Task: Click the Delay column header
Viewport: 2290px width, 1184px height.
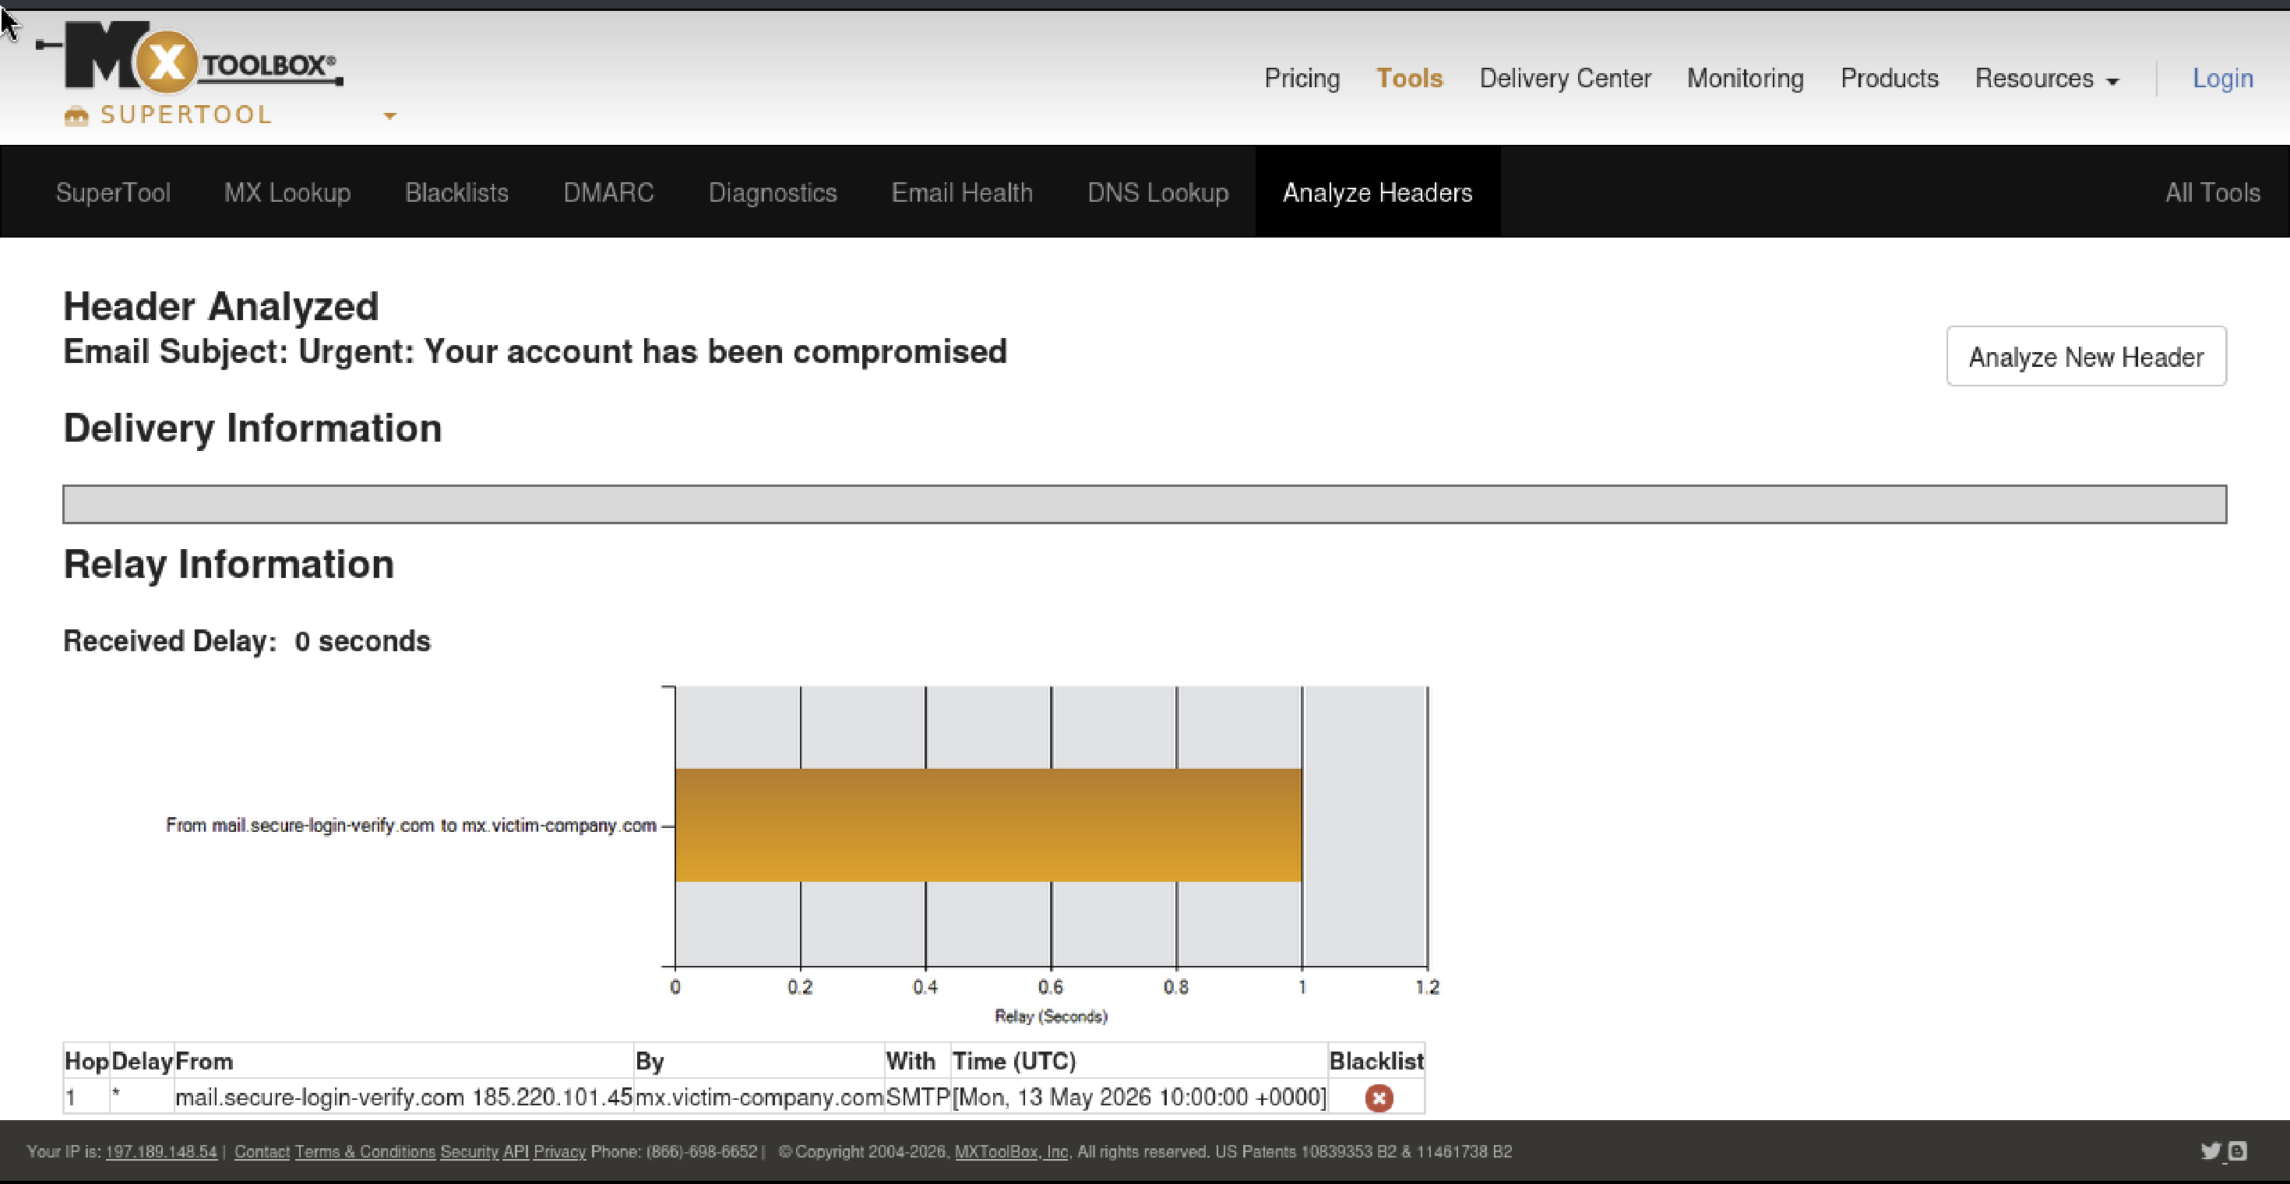Action: [x=143, y=1062]
